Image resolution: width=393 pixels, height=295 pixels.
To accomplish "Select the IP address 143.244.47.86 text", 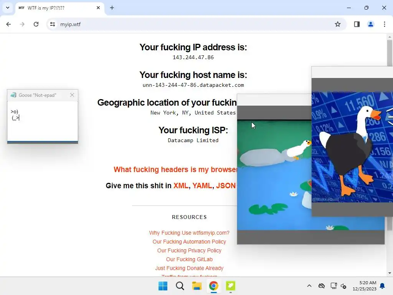I will coord(193,58).
